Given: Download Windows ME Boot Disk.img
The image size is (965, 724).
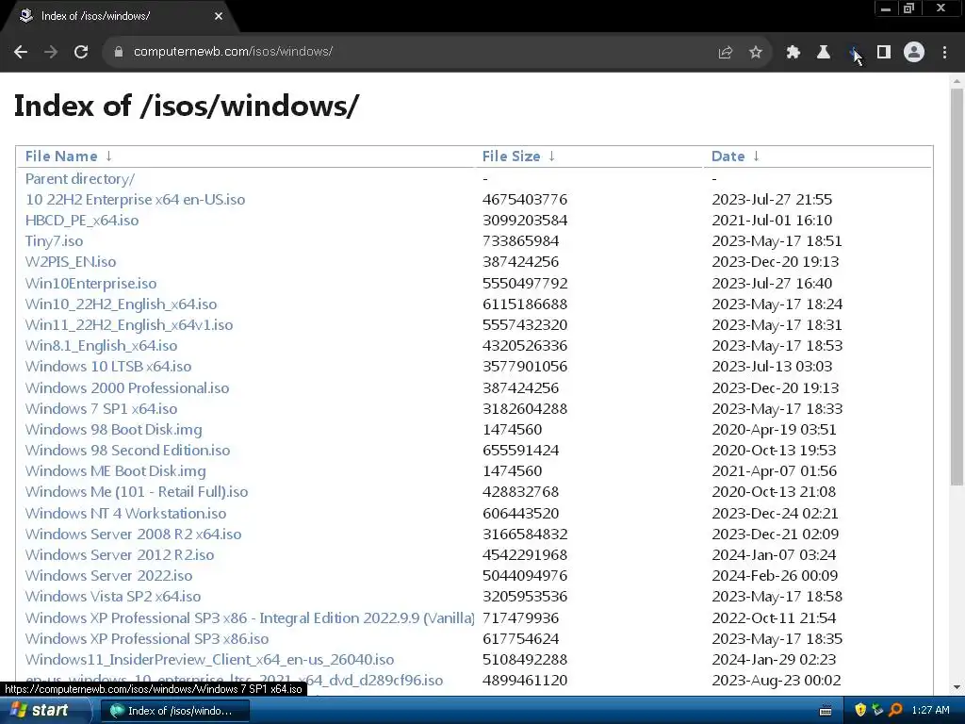Looking at the screenshot, I should [x=115, y=471].
